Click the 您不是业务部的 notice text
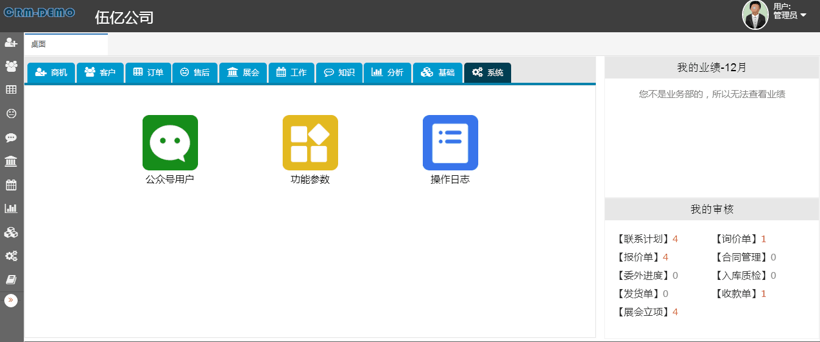820x342 pixels. 712,94
